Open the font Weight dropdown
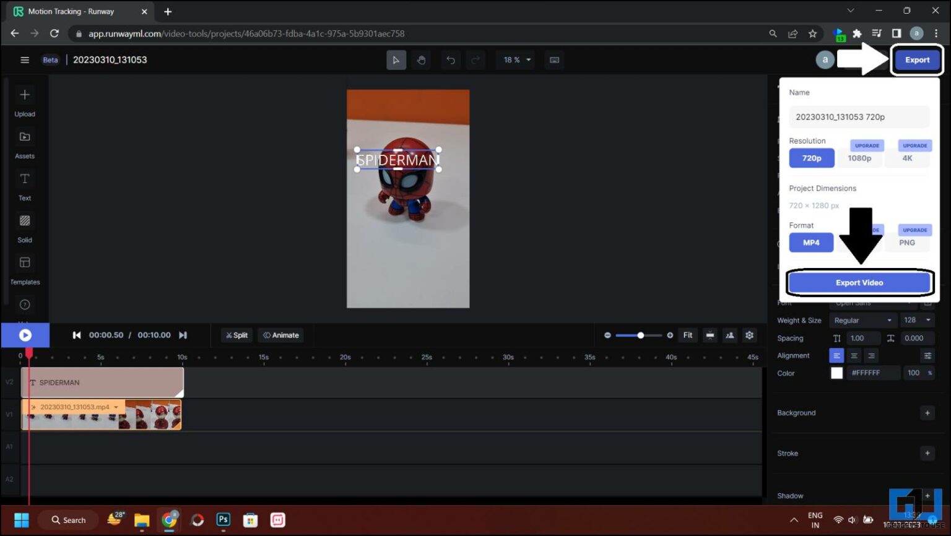The image size is (951, 536). pyautogui.click(x=862, y=320)
